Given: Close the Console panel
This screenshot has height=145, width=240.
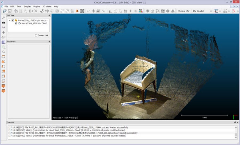Looking at the screenshot, I should coord(238,122).
